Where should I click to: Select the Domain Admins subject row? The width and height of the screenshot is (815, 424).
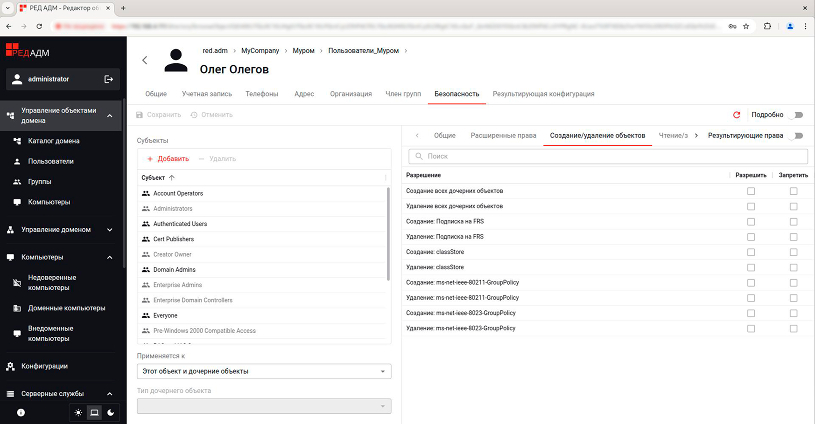[x=262, y=270]
